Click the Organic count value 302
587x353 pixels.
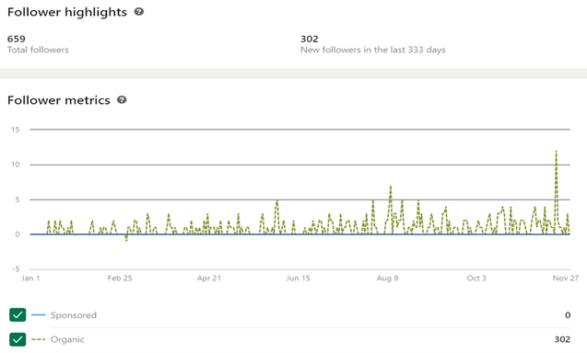pyautogui.click(x=562, y=339)
